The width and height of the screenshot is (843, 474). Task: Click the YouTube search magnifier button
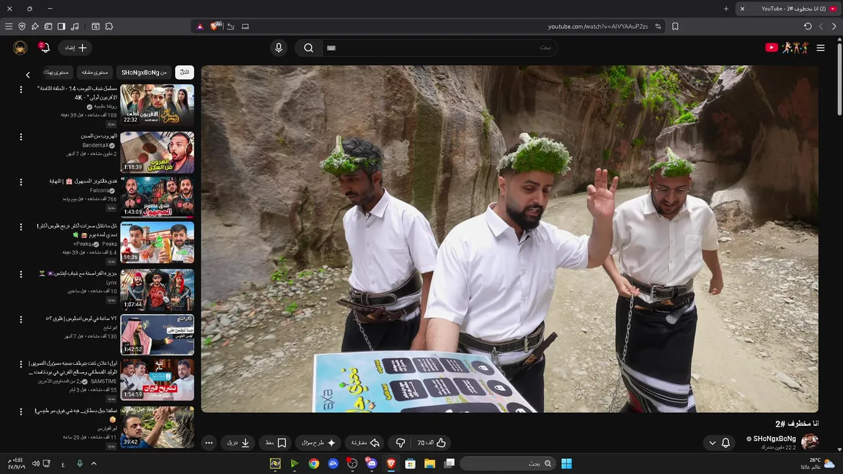[308, 47]
